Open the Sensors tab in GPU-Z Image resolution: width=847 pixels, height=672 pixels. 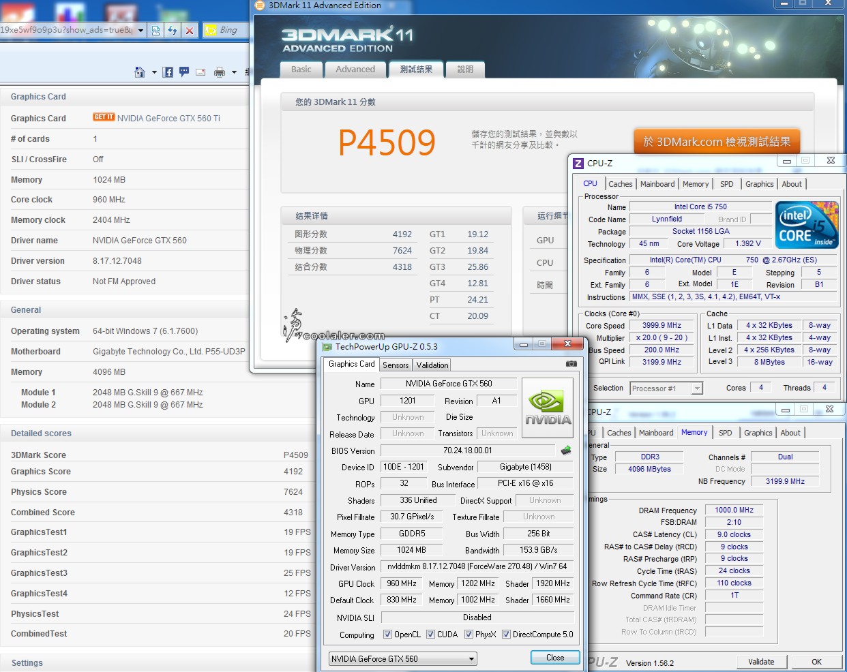tap(396, 365)
